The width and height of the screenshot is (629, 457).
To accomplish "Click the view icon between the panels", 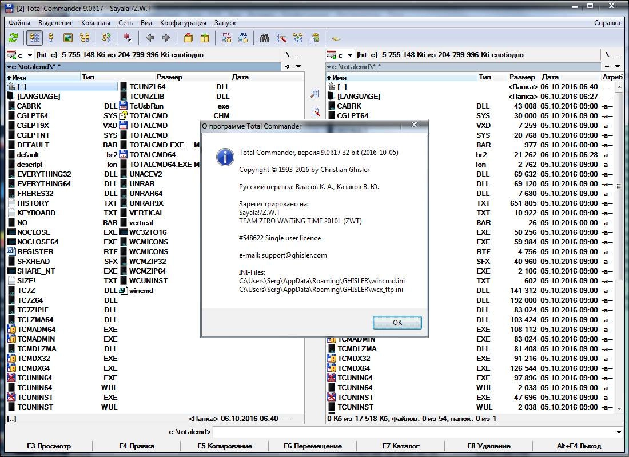I will [315, 93].
